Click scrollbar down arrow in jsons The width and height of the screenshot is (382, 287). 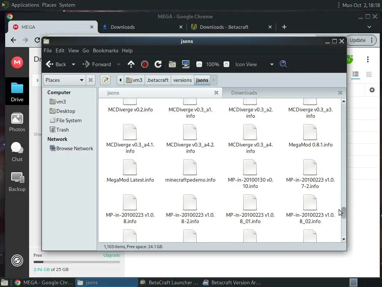(x=344, y=239)
